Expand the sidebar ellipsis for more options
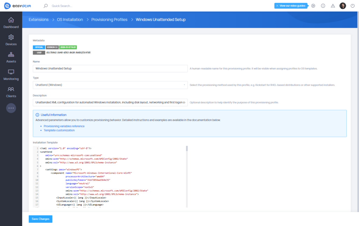This screenshot has width=359, height=226. [11, 108]
